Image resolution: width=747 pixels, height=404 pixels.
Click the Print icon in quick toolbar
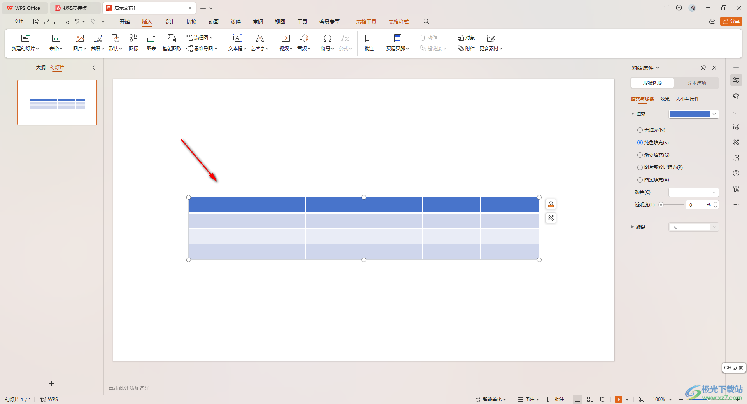(x=56, y=22)
